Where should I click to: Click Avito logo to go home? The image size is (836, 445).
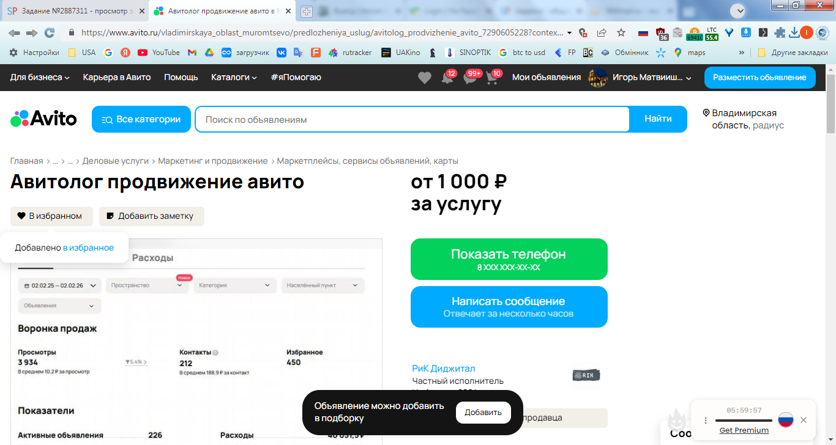tap(43, 119)
